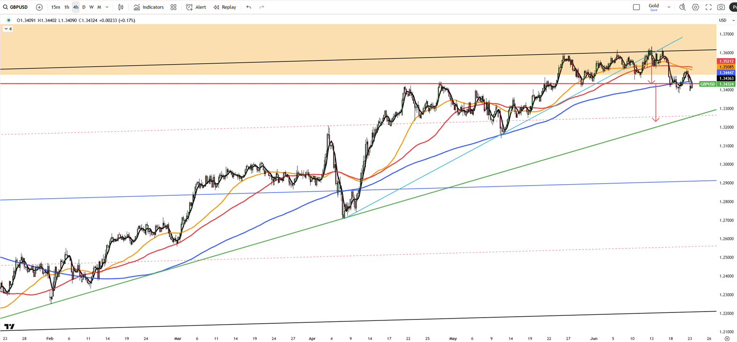This screenshot has width=737, height=342.
Task: Select the D daily timeframe
Action: (x=84, y=7)
